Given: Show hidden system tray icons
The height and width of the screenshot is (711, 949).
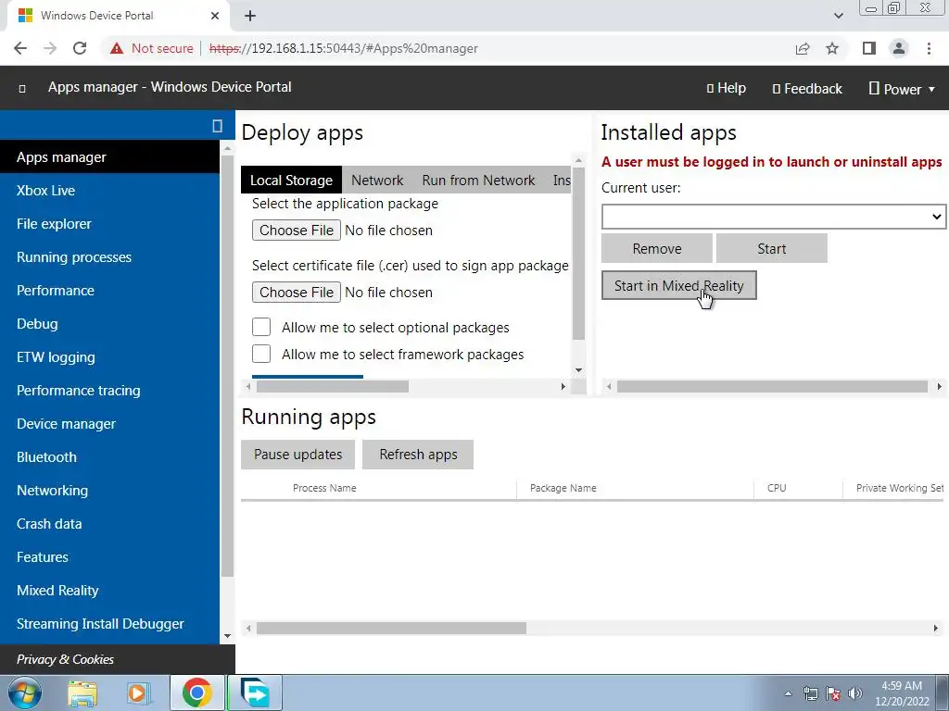Looking at the screenshot, I should (x=788, y=693).
